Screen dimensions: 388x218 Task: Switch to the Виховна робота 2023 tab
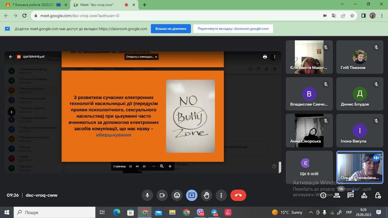[33, 5]
